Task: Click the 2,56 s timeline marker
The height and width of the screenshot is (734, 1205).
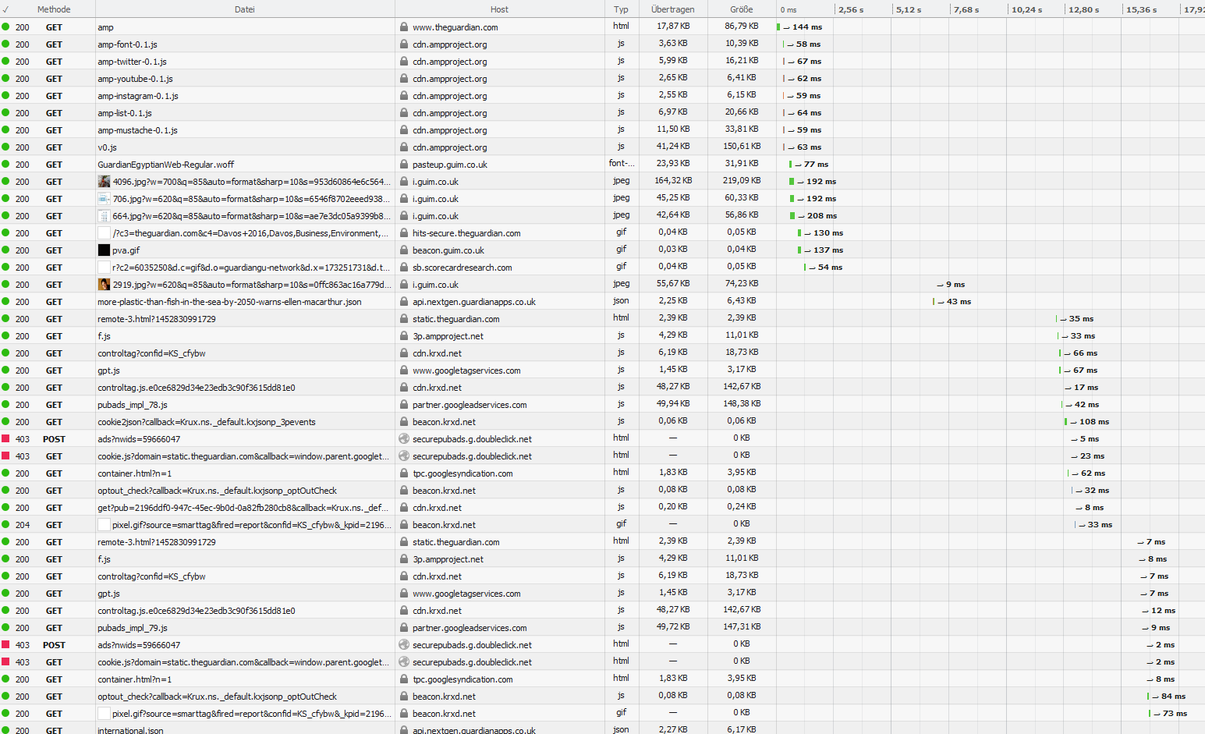Action: click(851, 9)
